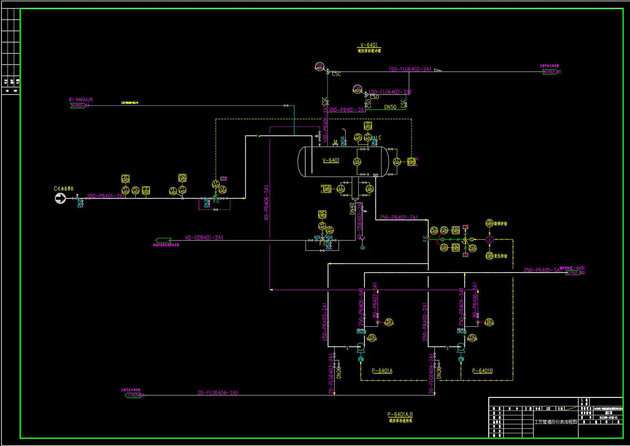This screenshot has width=630, height=446.
Task: Click the C4 inlet arrow symbol
Action: point(60,198)
